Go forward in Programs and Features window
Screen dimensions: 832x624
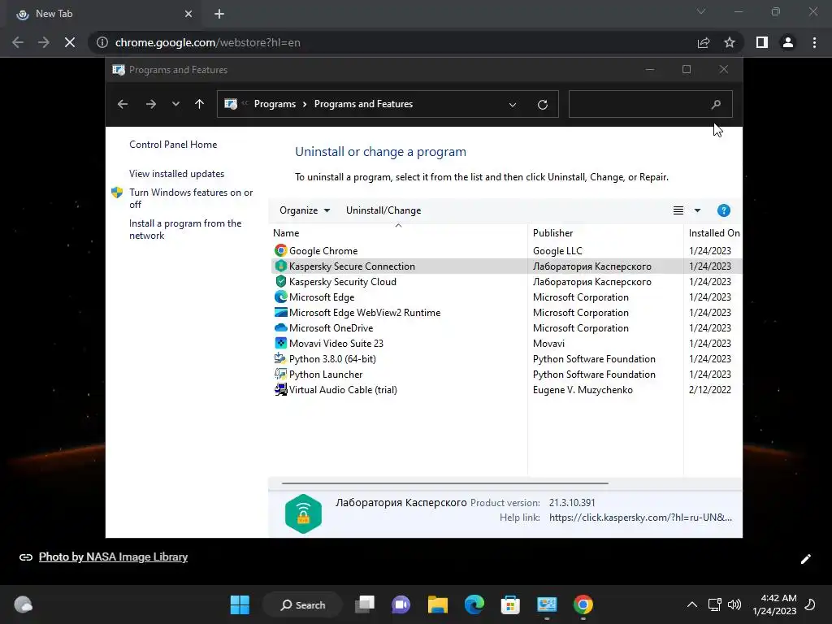(150, 104)
